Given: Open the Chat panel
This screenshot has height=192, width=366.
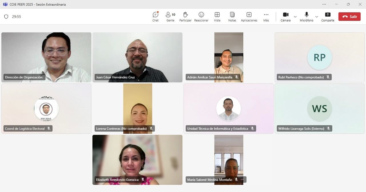Looking at the screenshot, I should (x=155, y=17).
